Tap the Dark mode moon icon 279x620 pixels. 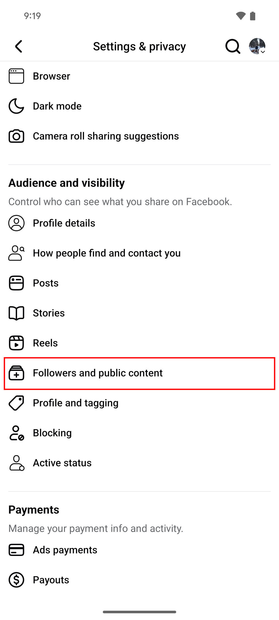(x=16, y=106)
